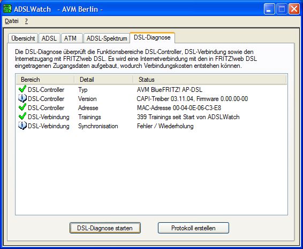This screenshot has height=249, width=303.
Task: Select the DSL-Verbindung text in the Synchronisation row
Action: tap(49, 126)
